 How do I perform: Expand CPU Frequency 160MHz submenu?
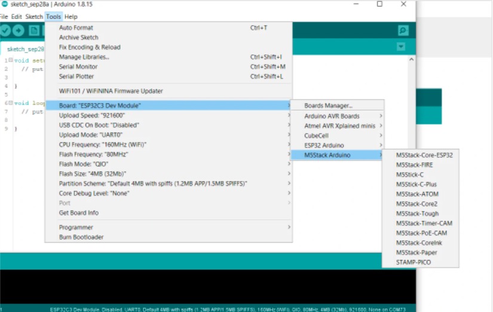(169, 145)
